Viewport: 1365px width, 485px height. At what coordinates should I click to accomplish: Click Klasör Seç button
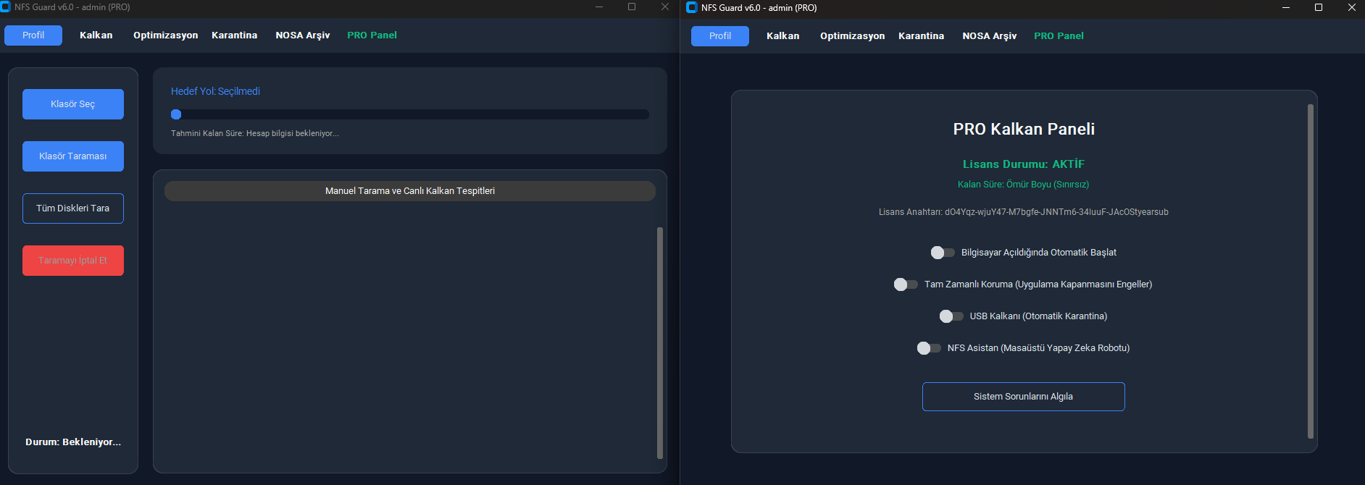(x=73, y=104)
